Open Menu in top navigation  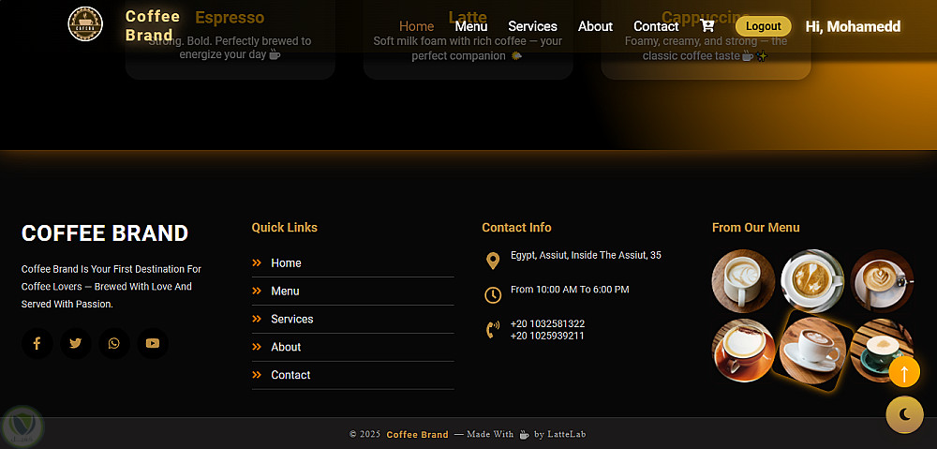[x=471, y=26]
